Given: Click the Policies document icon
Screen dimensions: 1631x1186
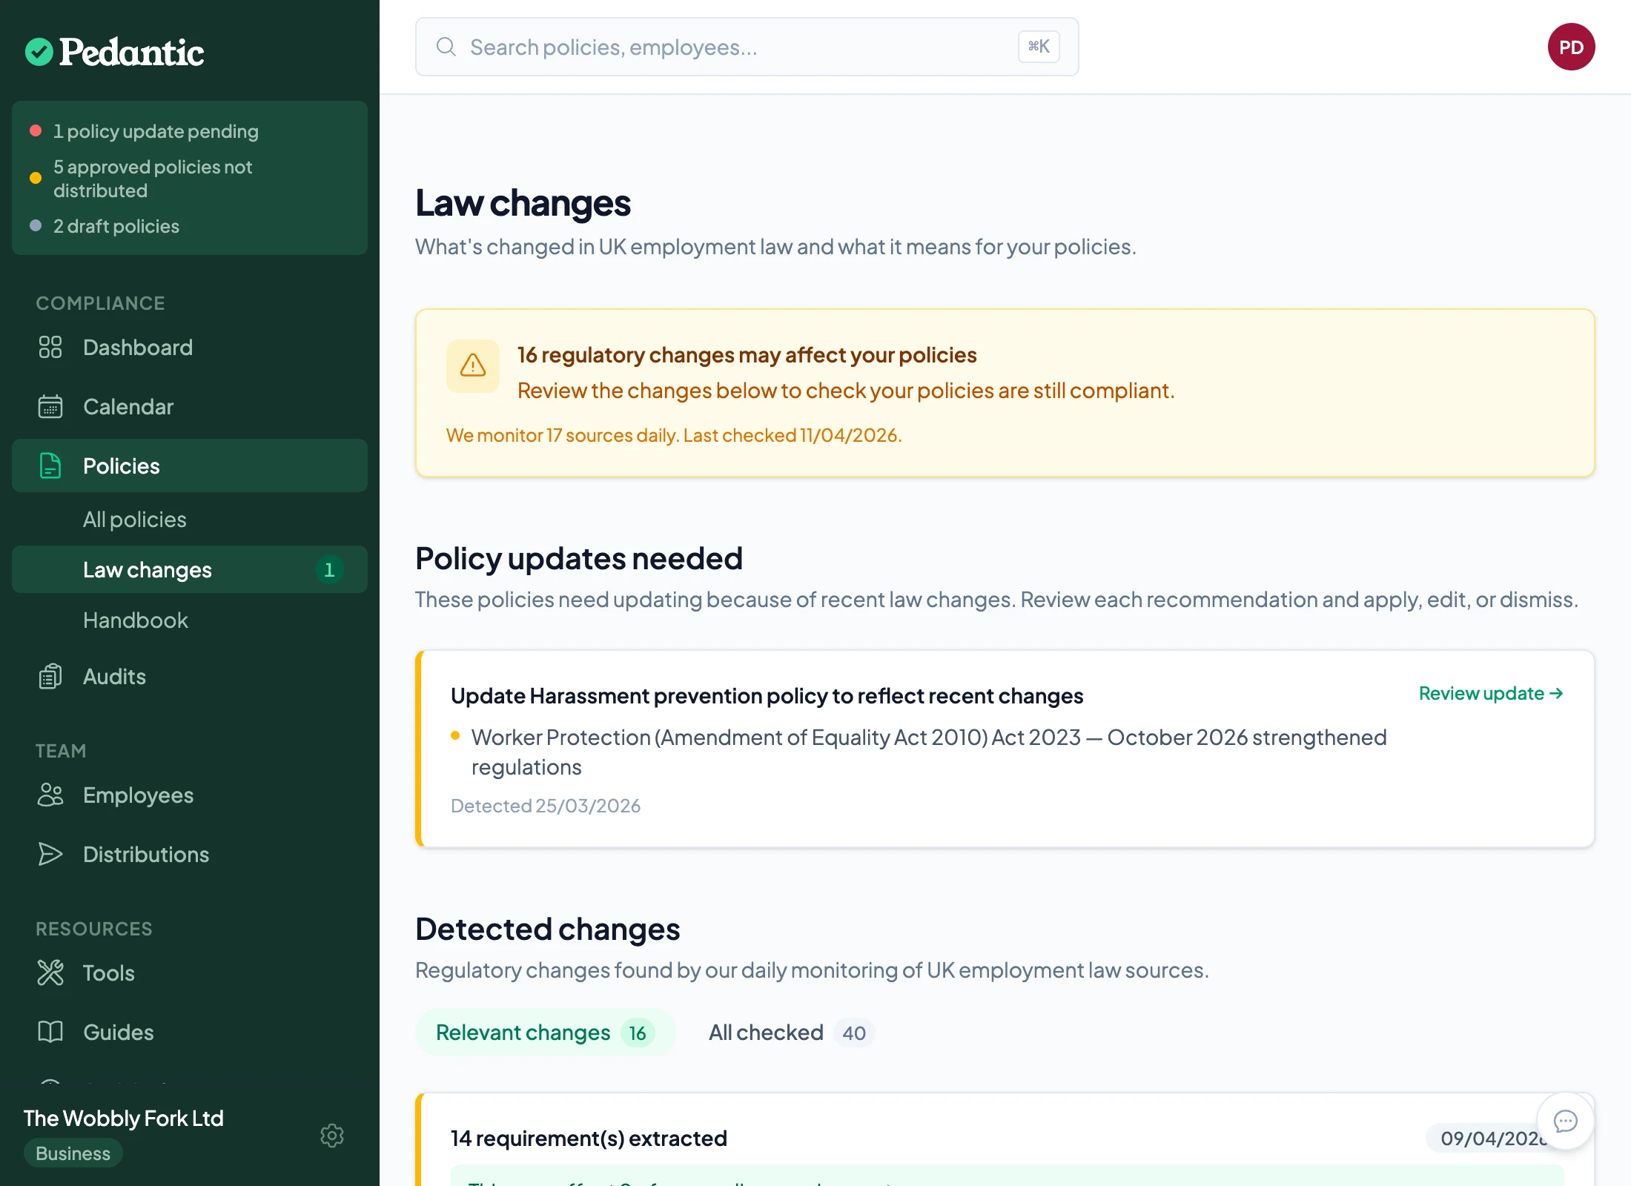Looking at the screenshot, I should click(x=50, y=466).
